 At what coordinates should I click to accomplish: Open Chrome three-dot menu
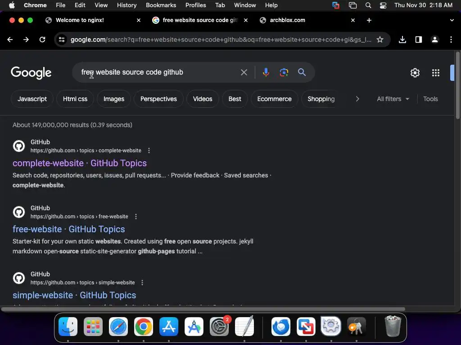pos(451,40)
